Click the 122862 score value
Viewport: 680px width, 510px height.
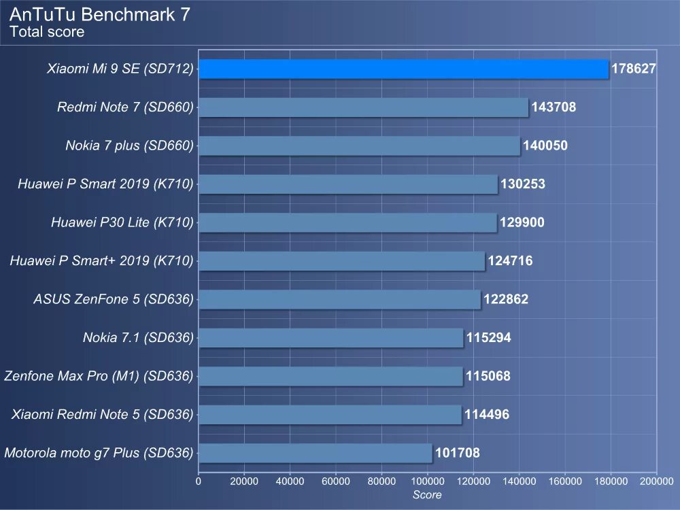(506, 299)
